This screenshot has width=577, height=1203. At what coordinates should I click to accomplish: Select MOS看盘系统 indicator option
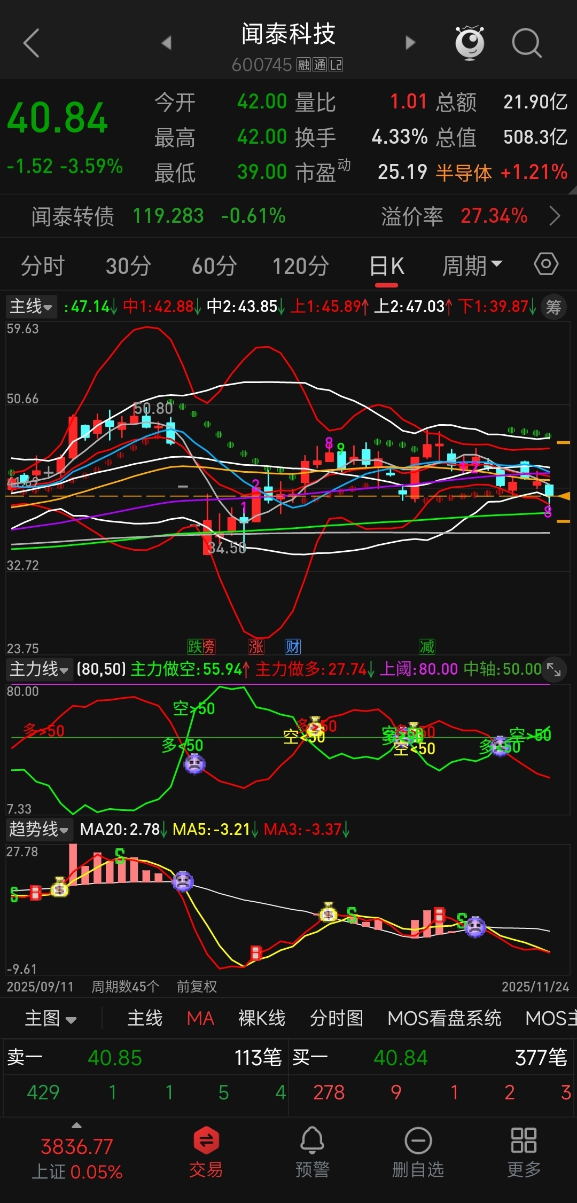445,1018
